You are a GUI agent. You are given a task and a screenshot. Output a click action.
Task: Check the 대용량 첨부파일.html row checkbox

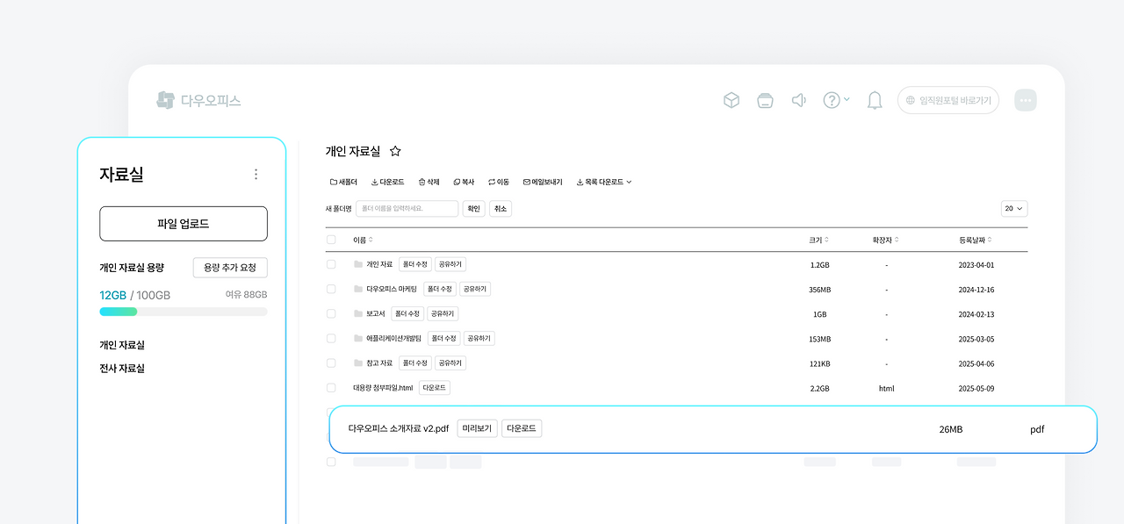(331, 387)
